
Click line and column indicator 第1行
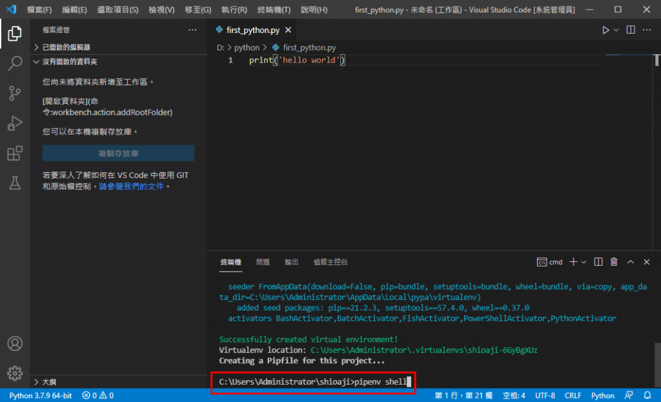point(463,396)
